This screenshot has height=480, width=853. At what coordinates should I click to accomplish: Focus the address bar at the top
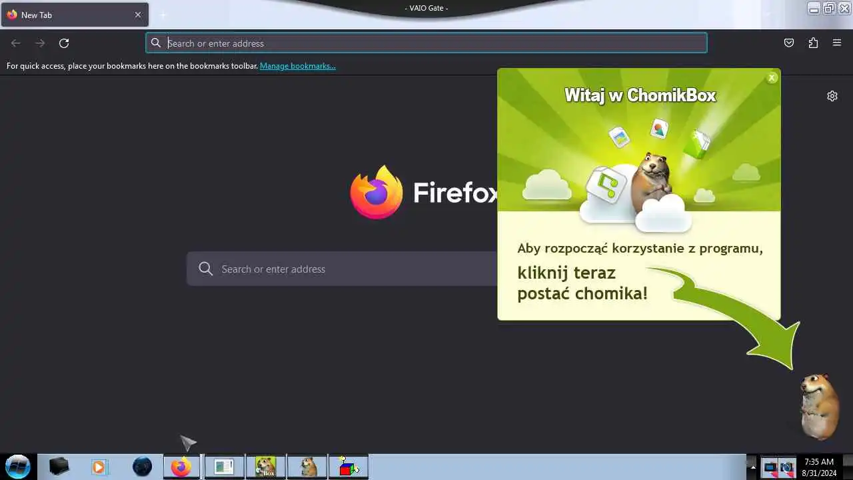tap(426, 43)
